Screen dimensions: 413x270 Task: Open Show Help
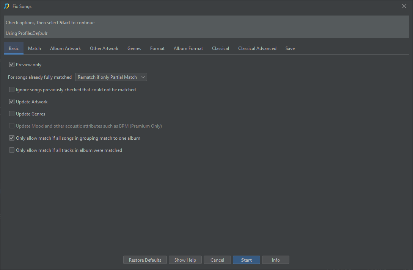click(185, 260)
